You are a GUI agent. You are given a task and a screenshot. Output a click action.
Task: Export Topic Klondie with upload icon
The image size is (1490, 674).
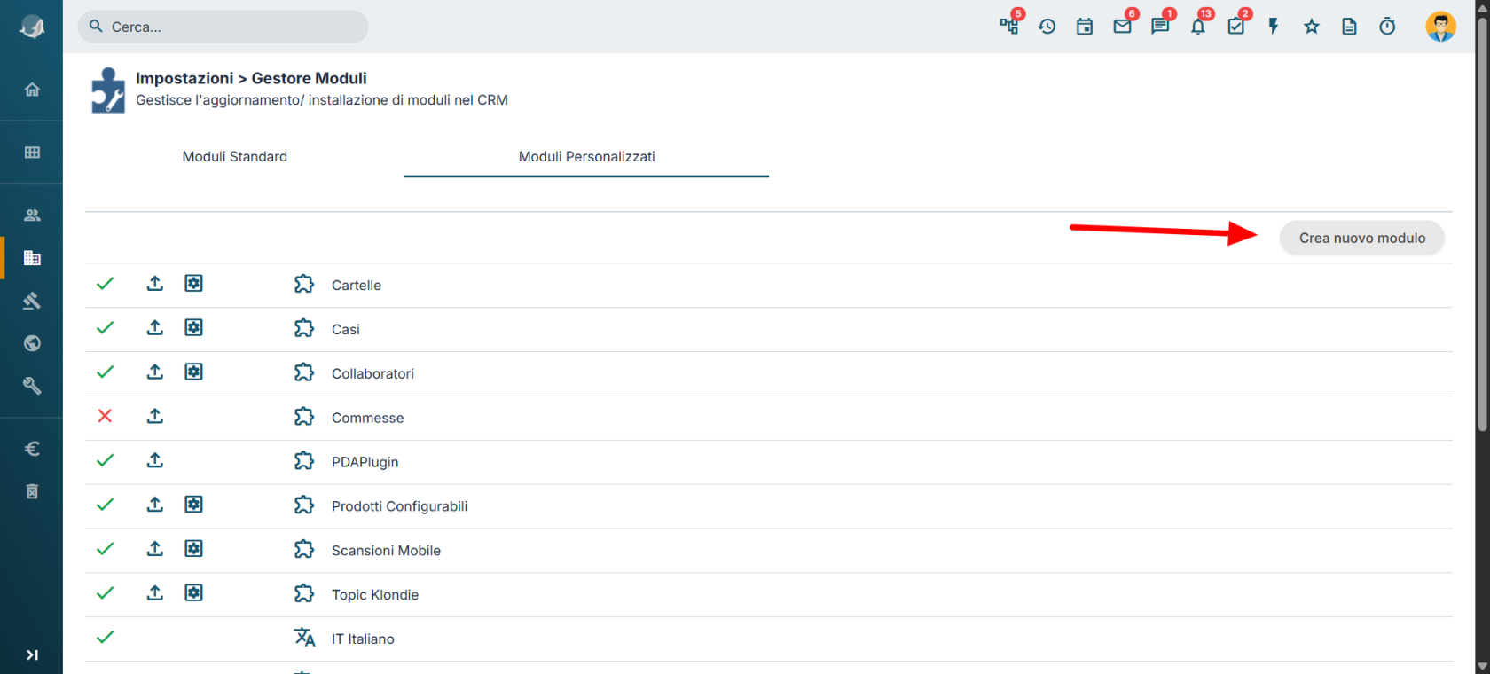point(155,592)
